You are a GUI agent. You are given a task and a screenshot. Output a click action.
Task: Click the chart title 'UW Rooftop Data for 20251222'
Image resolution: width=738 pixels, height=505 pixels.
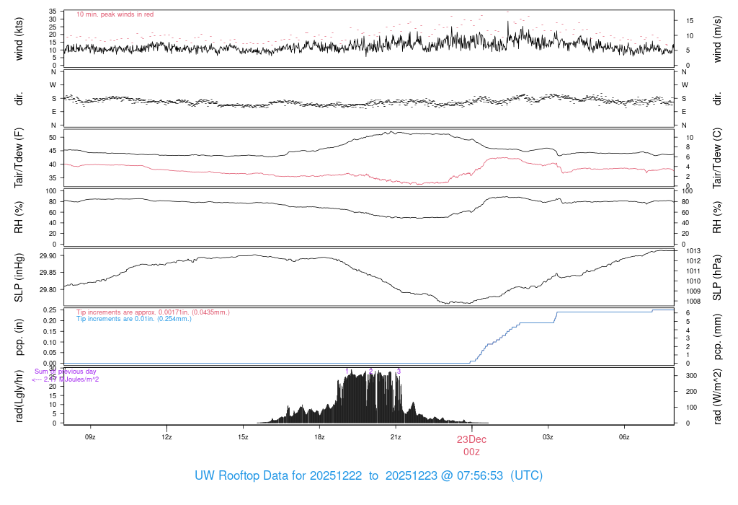[x=278, y=475]
